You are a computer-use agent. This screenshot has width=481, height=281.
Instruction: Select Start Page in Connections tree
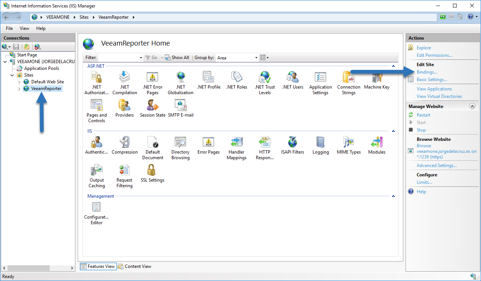coord(27,55)
